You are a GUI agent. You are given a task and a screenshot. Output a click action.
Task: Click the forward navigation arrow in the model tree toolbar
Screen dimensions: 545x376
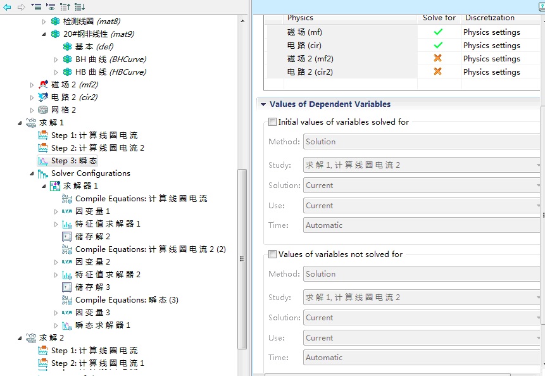pos(21,7)
